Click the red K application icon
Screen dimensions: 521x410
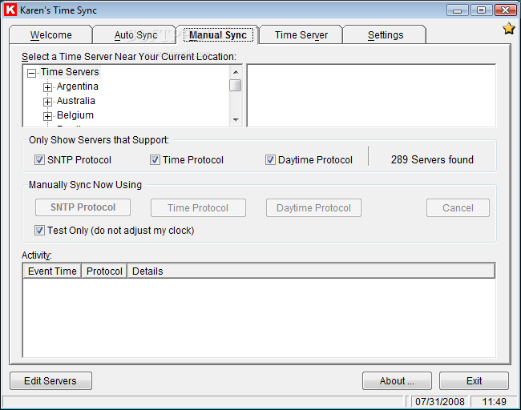pos(10,10)
